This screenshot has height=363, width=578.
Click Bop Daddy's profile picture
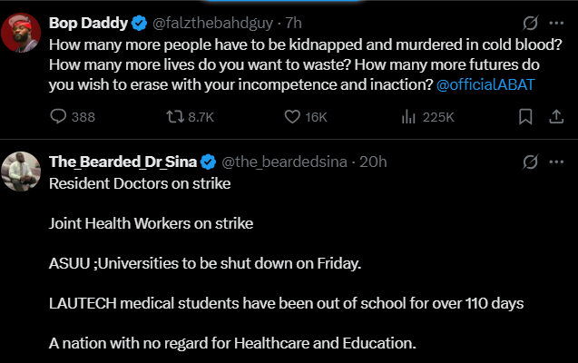click(x=20, y=34)
